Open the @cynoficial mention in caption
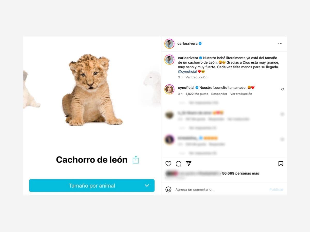The width and height of the screenshot is (310, 232). tap(187, 71)
